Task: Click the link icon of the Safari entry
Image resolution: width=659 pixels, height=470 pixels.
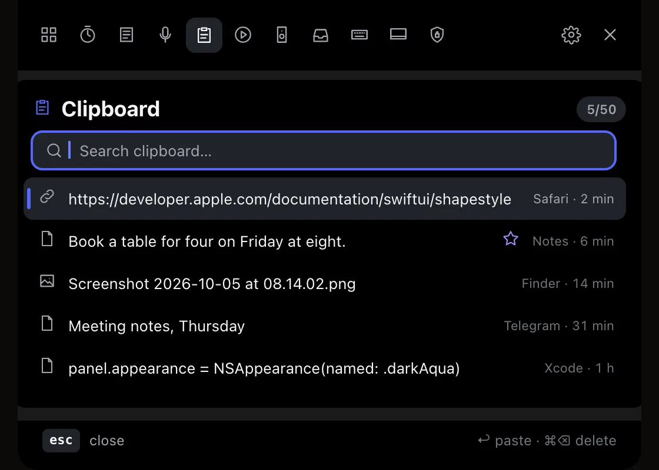Action: point(47,196)
